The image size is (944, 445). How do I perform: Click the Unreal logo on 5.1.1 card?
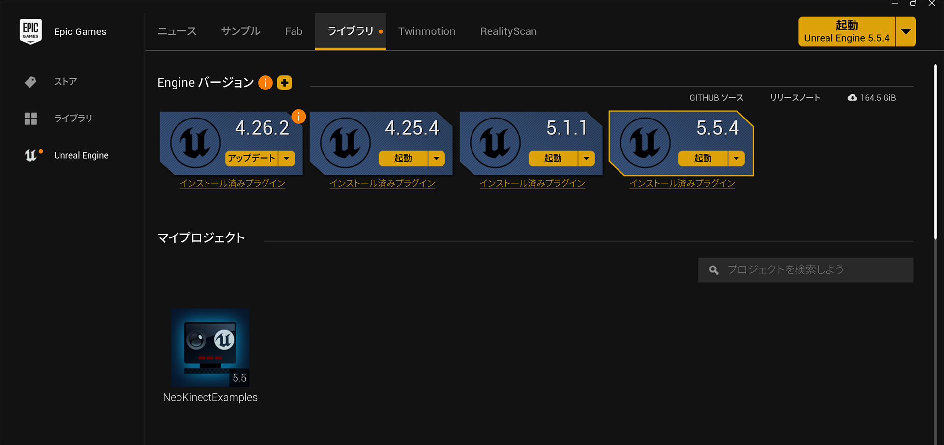tap(495, 143)
